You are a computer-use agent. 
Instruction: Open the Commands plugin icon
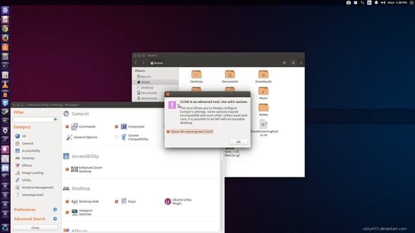[75, 127]
